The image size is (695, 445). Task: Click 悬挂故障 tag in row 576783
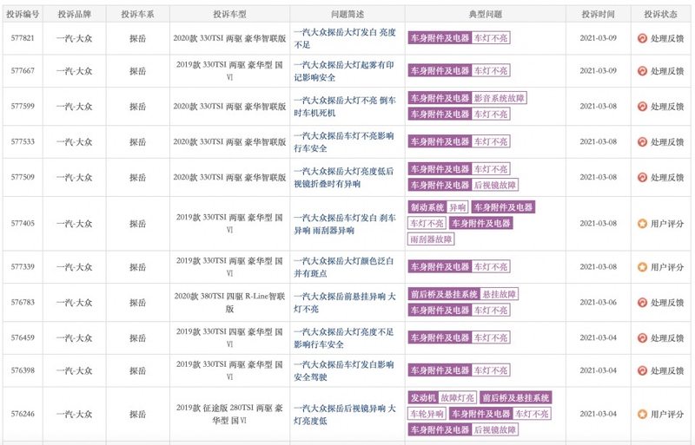pyautogui.click(x=499, y=294)
